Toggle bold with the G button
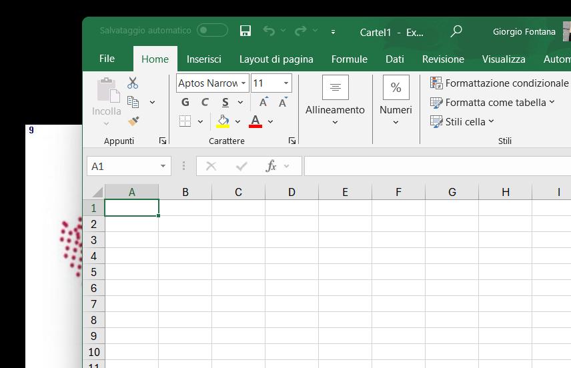This screenshot has height=368, width=571. tap(185, 102)
